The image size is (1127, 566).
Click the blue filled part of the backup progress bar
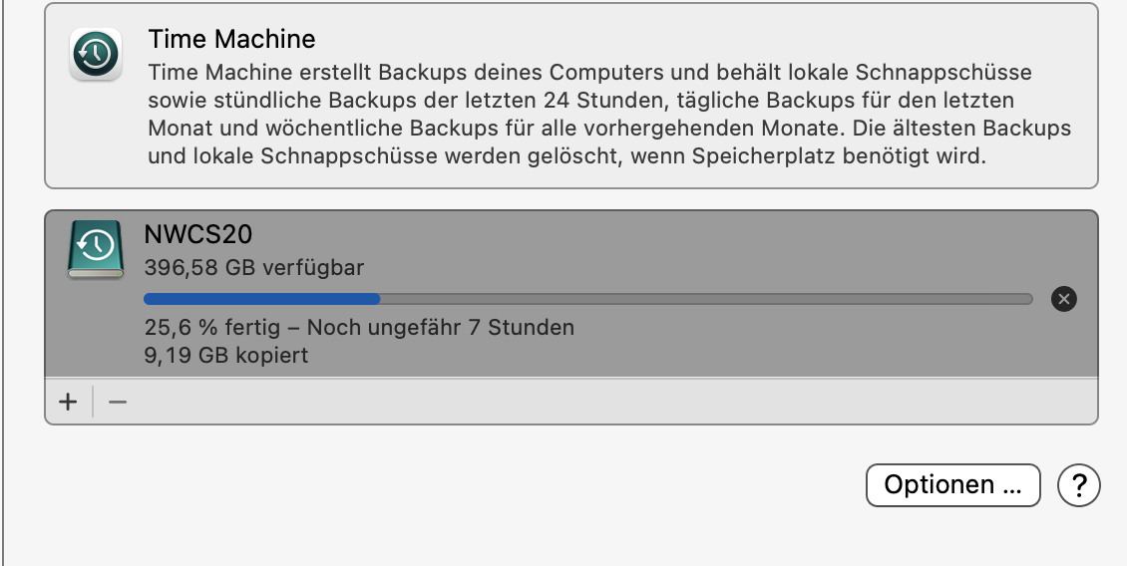261,298
